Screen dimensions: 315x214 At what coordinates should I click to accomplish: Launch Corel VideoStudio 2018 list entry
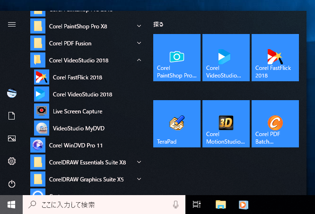click(x=82, y=94)
